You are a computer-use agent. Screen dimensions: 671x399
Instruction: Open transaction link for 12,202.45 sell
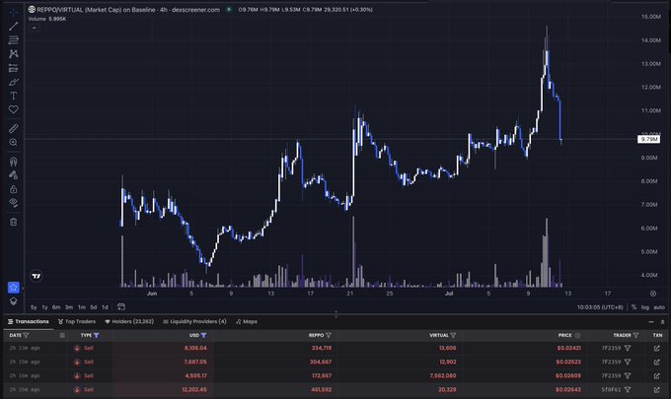[x=657, y=389]
